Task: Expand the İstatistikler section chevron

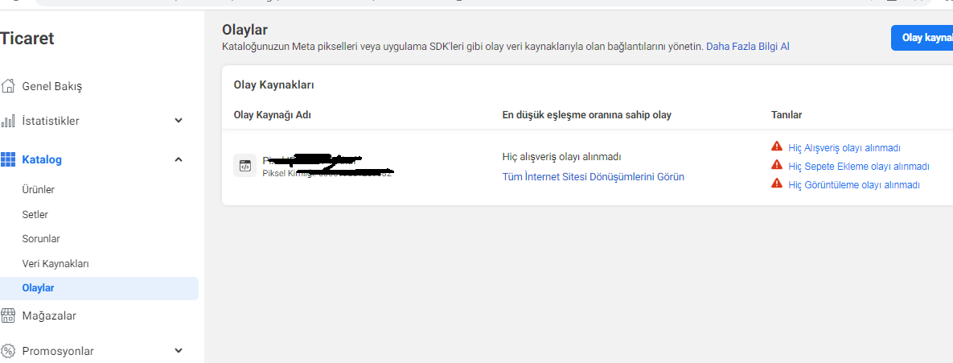Action: pos(179,121)
